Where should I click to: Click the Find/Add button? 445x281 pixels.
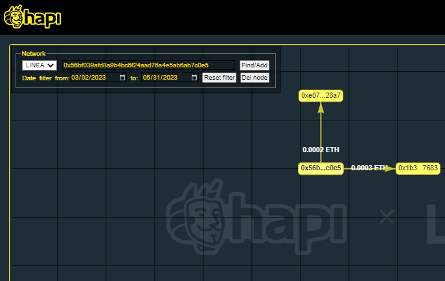tap(255, 65)
